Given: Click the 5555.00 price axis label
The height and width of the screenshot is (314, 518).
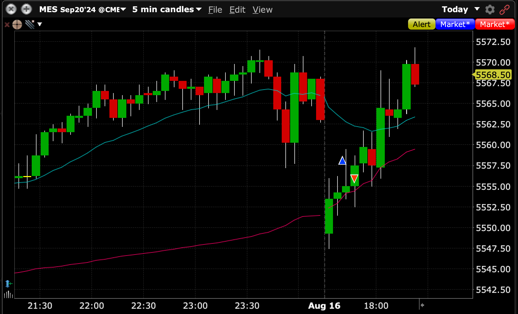Looking at the screenshot, I should [493, 187].
